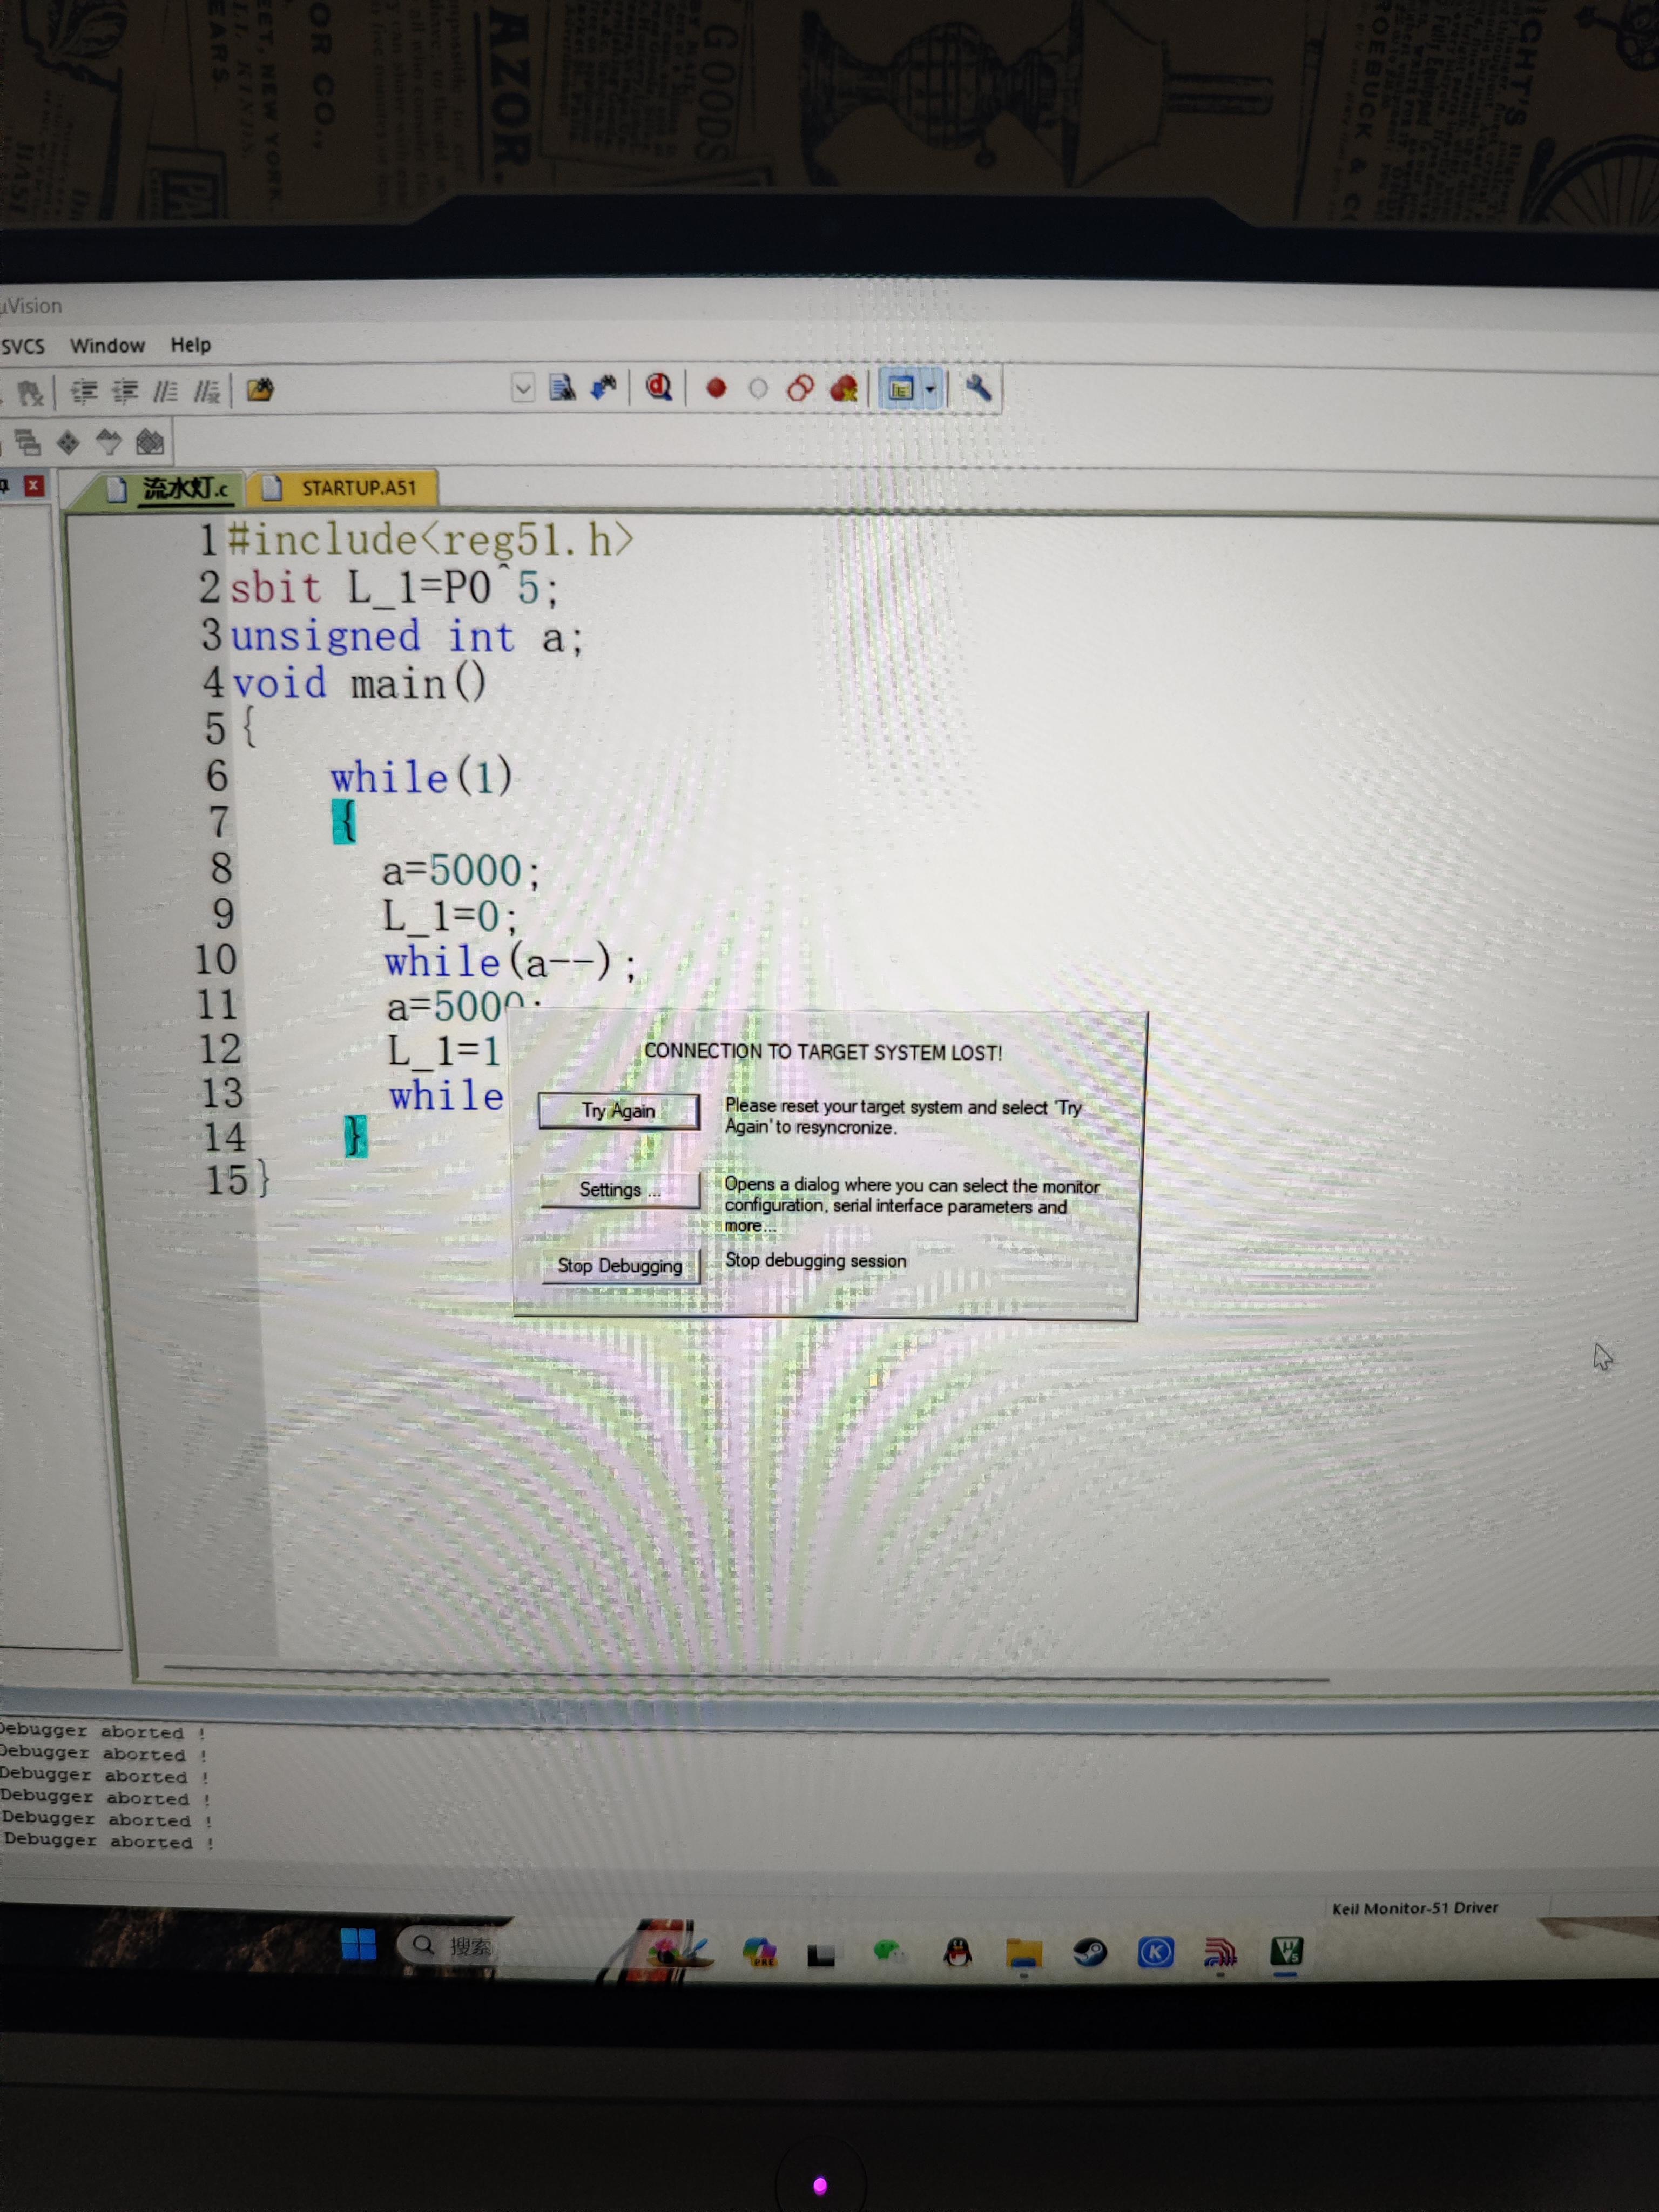1659x2212 pixels.
Task: Click the Disable All Breakpoints icon
Action: tap(800, 388)
